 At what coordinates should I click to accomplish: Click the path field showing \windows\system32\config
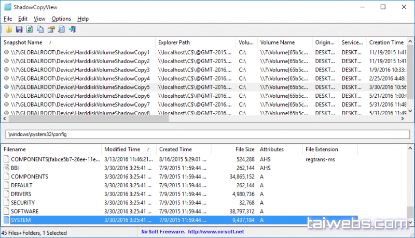(206, 134)
